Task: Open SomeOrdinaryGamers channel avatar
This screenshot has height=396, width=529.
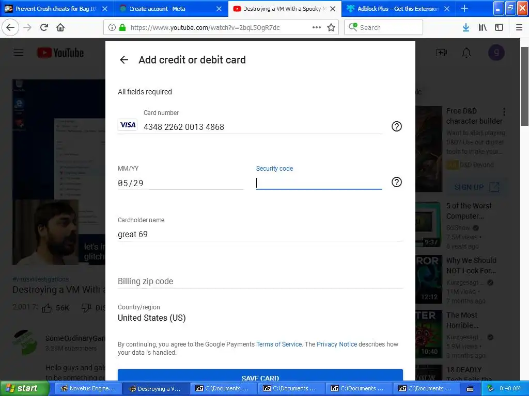Action: tap(25, 343)
